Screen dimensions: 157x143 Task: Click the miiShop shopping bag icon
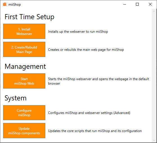point(5,4)
